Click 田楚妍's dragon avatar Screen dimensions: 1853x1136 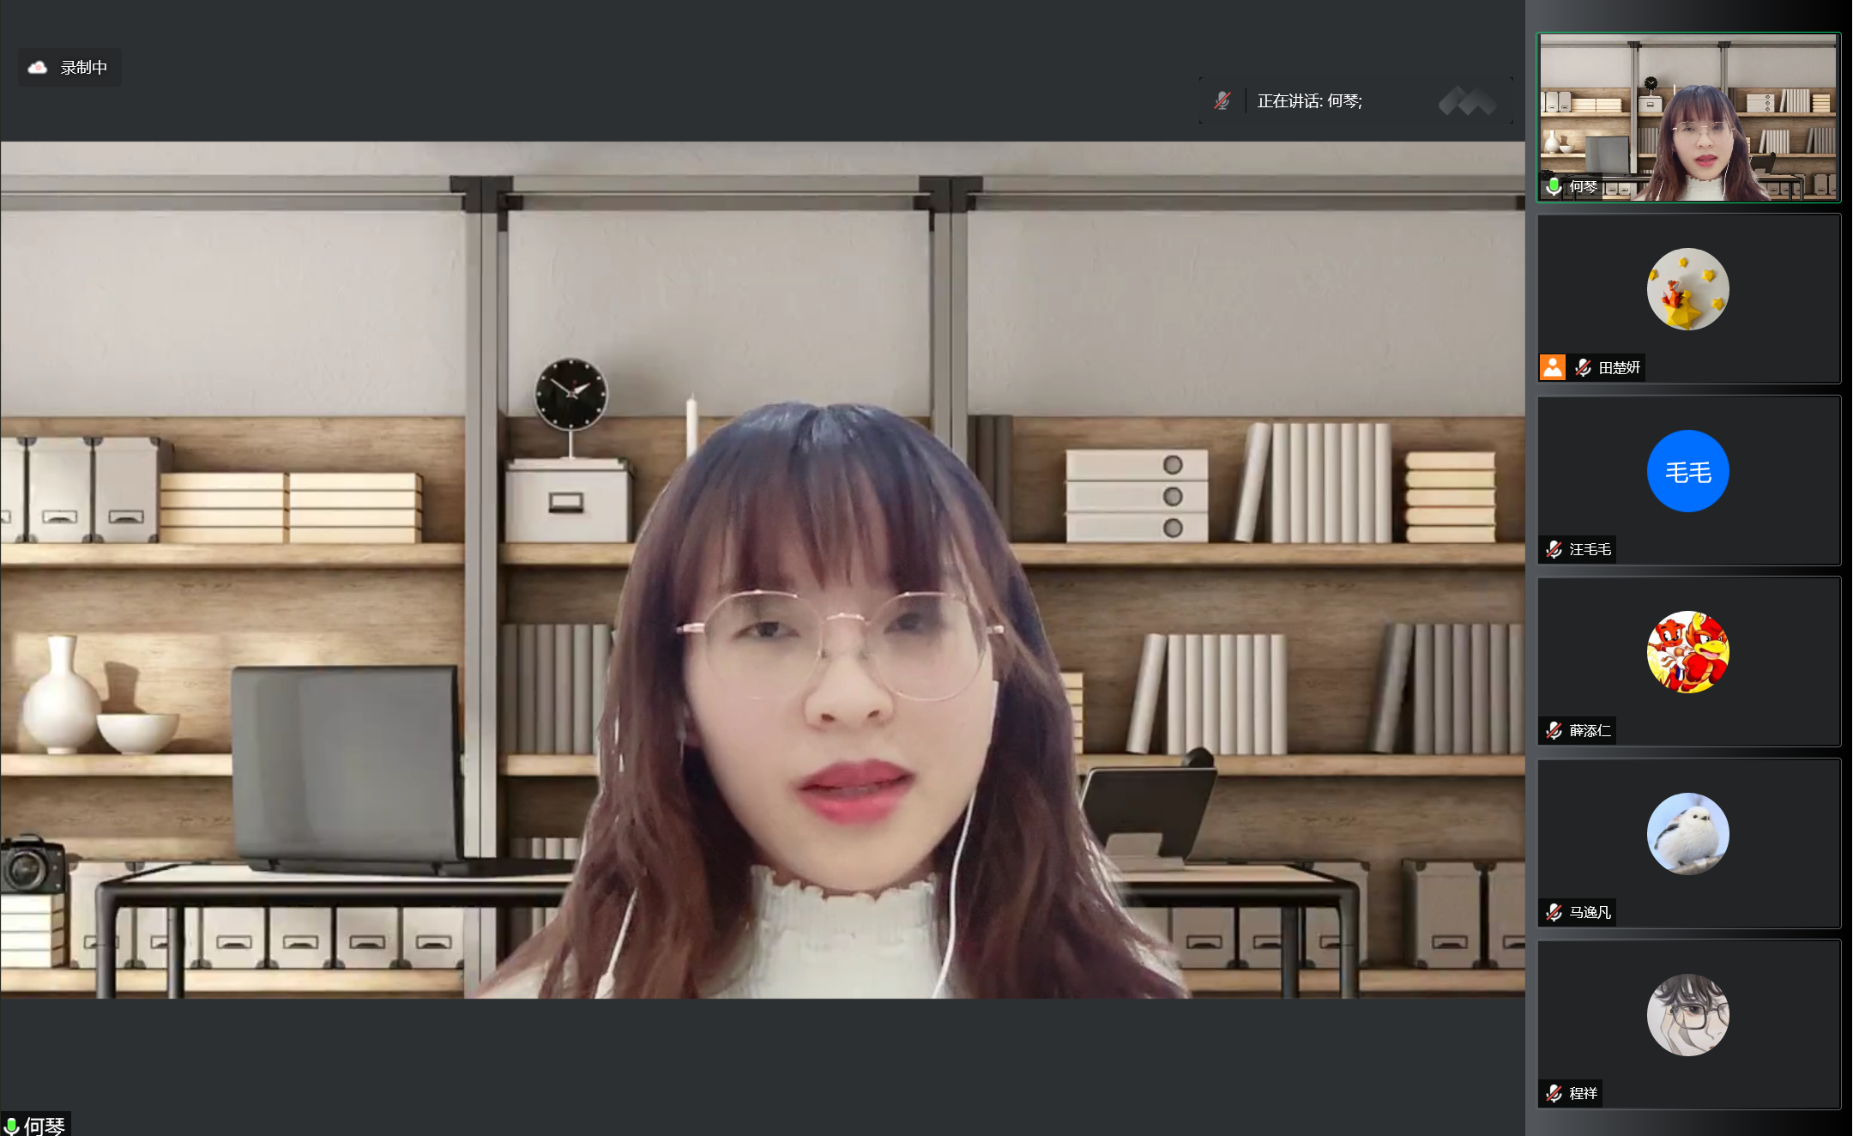pos(1687,289)
